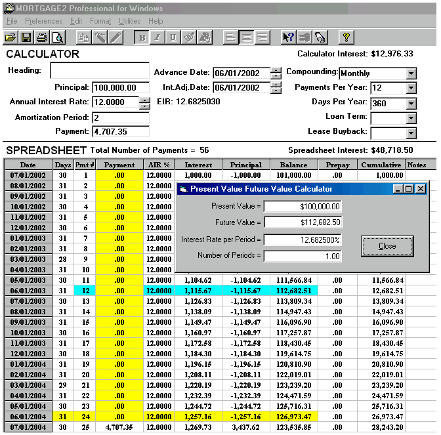The width and height of the screenshot is (441, 435).
Task: Click the Annual Interest Rate spinner arrows
Action: click(144, 102)
